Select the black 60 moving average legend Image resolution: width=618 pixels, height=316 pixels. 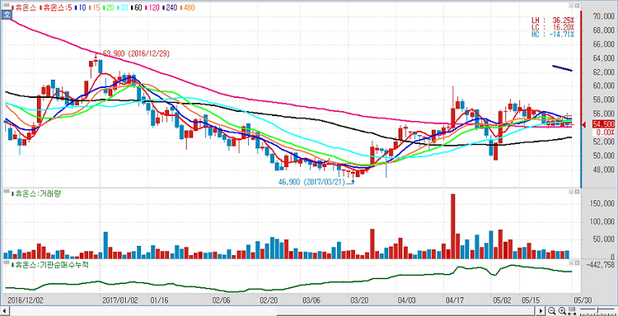coord(136,7)
